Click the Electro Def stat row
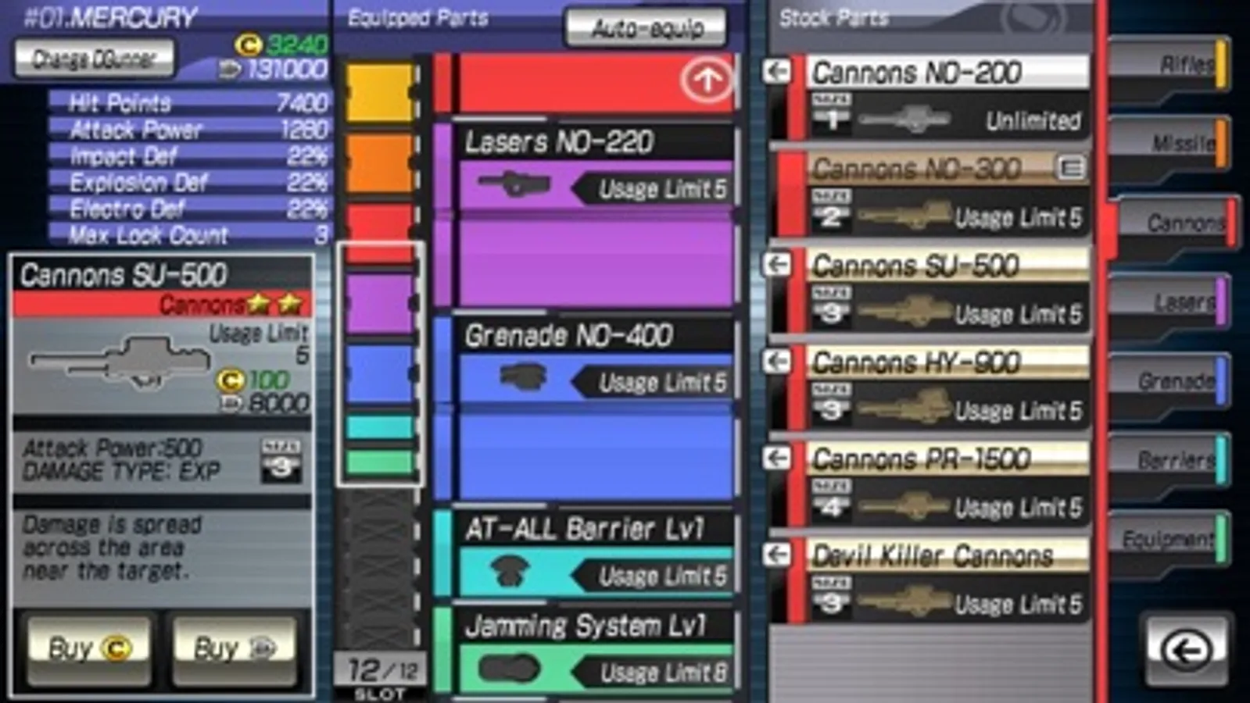Viewport: 1250px width, 703px height. [189, 209]
